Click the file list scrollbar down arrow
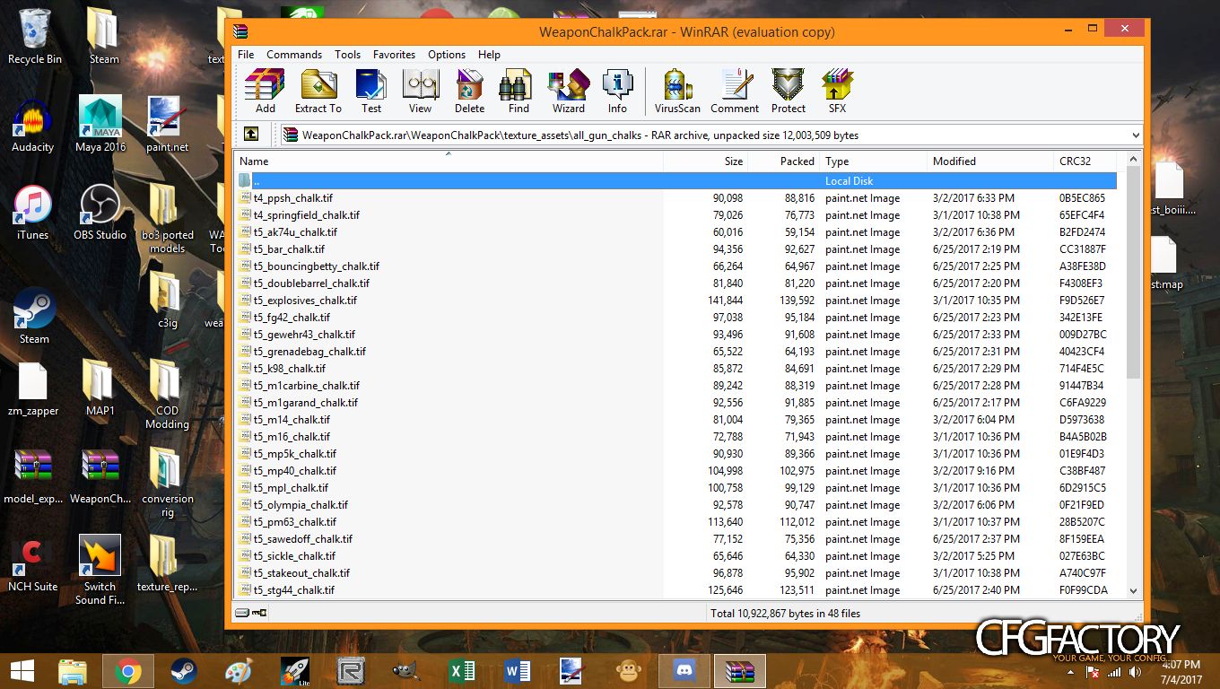The width and height of the screenshot is (1220, 689). click(1134, 591)
